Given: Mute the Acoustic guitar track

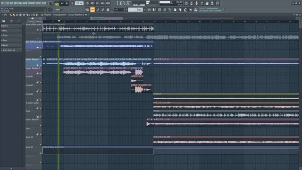Looking at the screenshot, I should 41,108.
